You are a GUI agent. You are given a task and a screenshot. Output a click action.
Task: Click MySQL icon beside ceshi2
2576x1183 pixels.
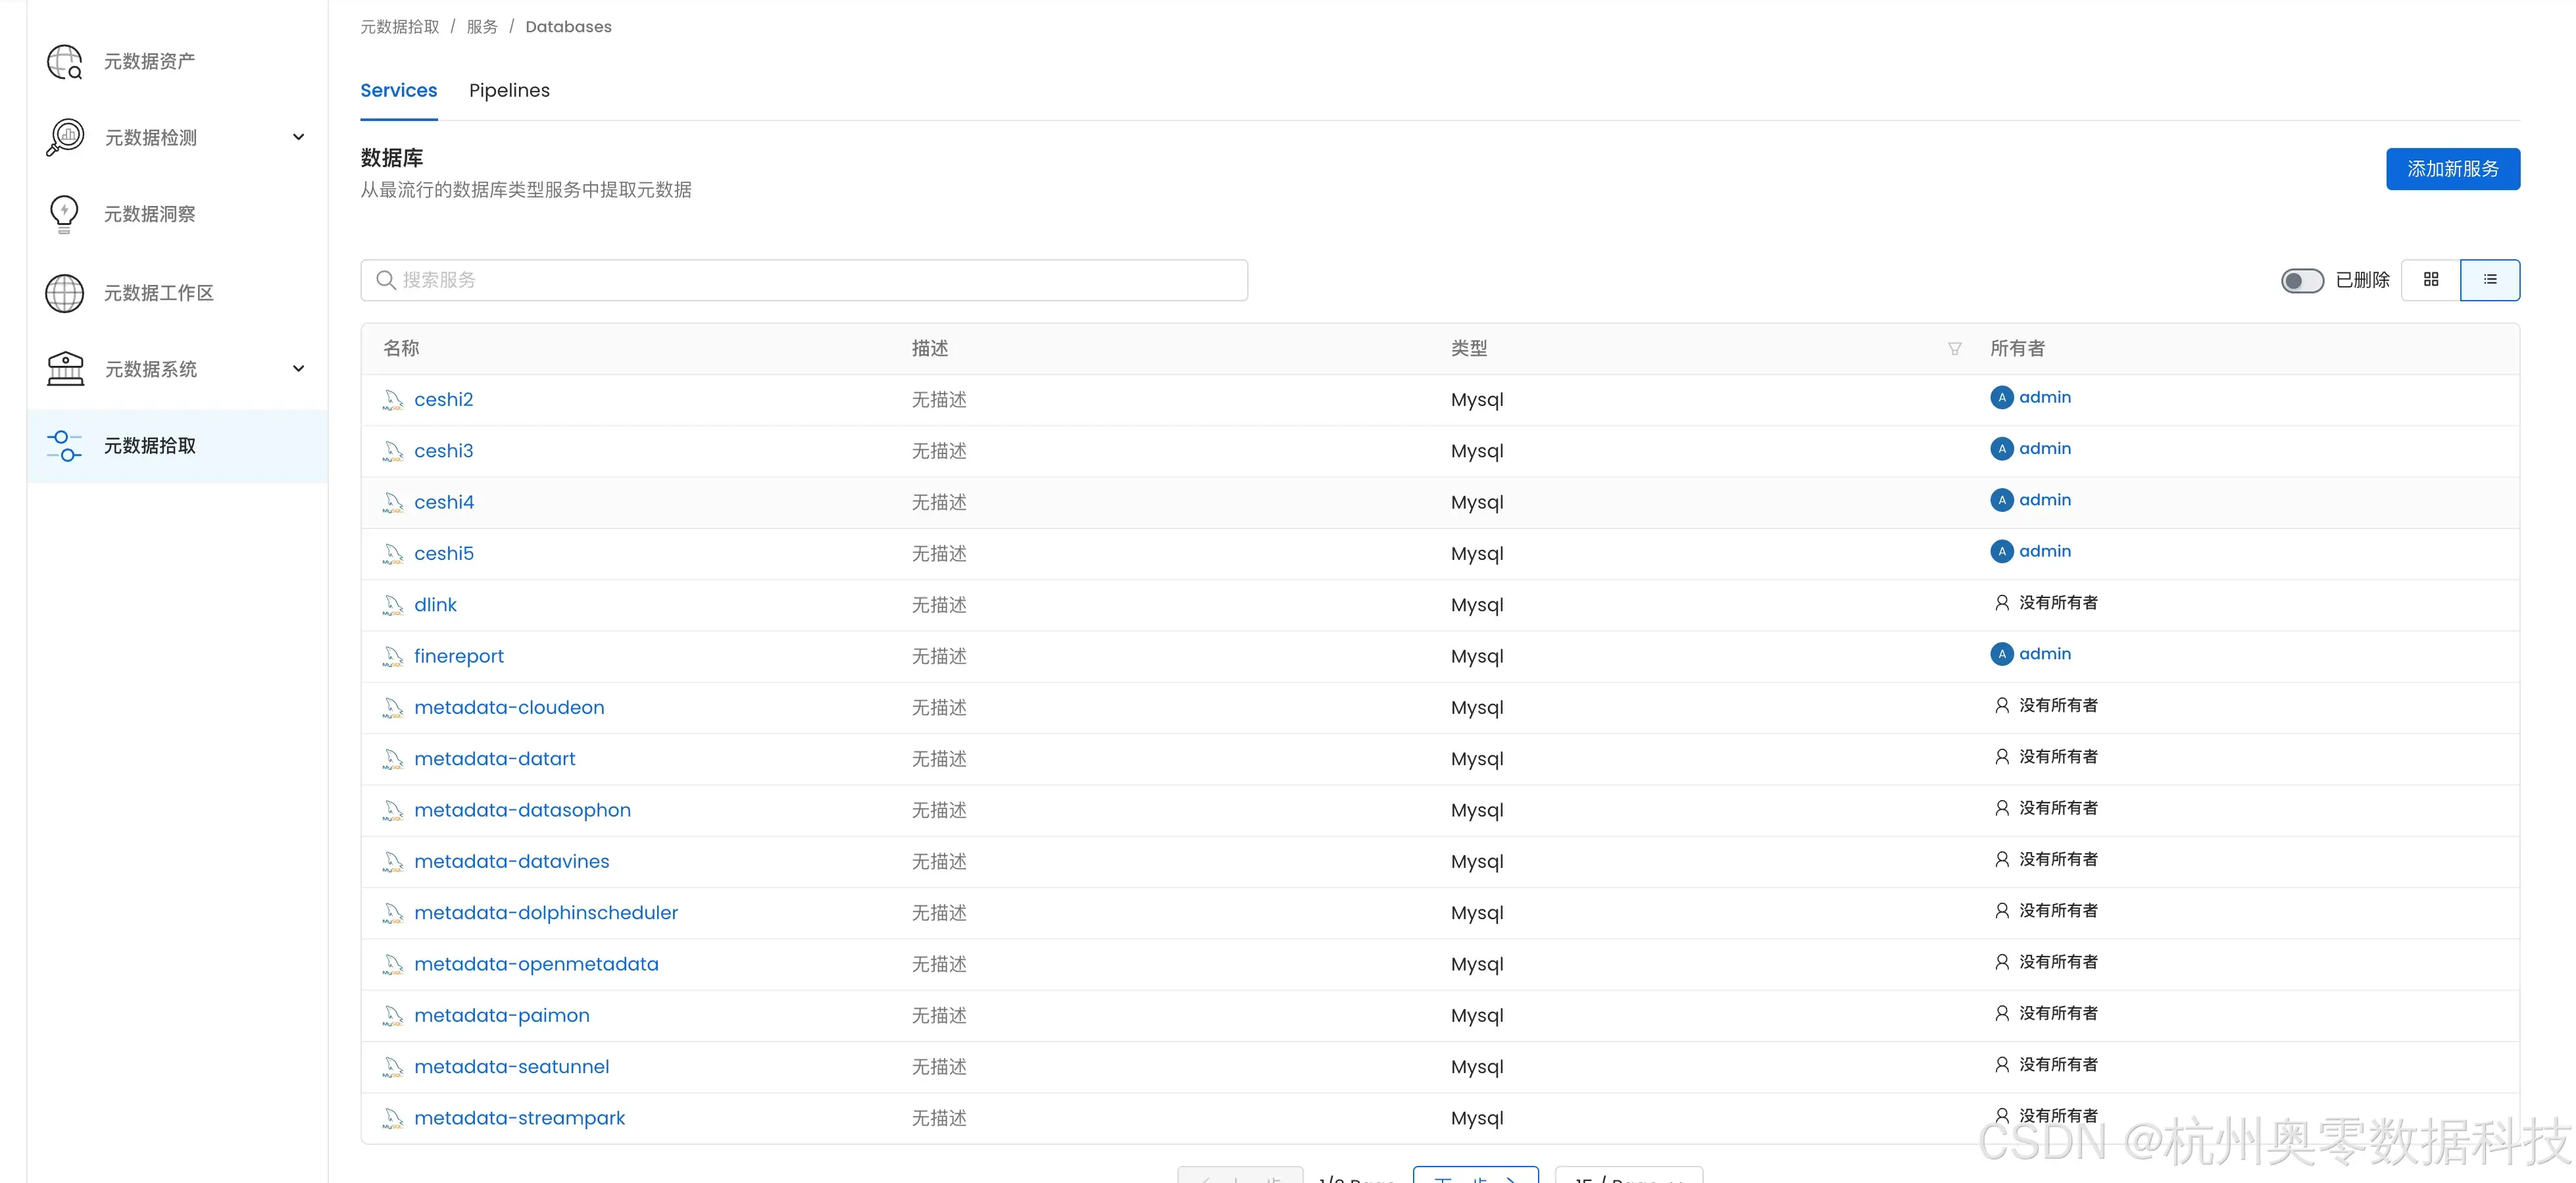[393, 400]
